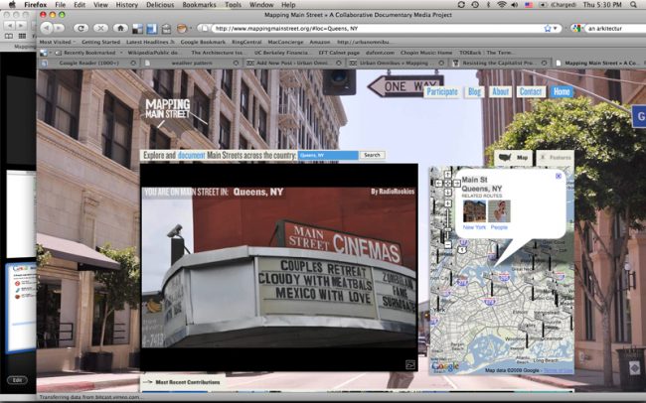Click the blue "document" link
The height and width of the screenshot is (403, 646).
click(191, 155)
